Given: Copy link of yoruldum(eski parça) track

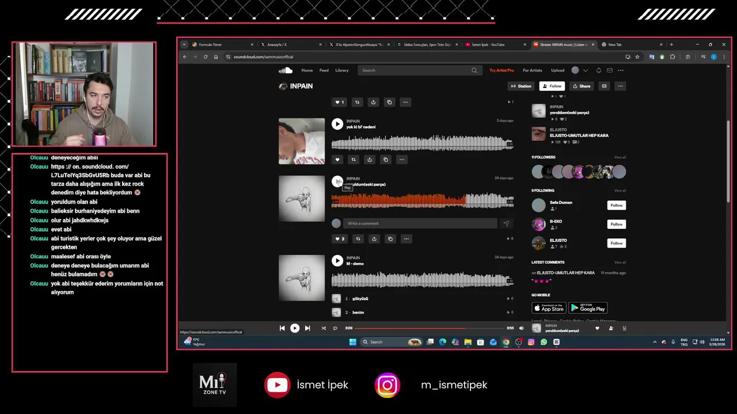Looking at the screenshot, I should [390, 239].
